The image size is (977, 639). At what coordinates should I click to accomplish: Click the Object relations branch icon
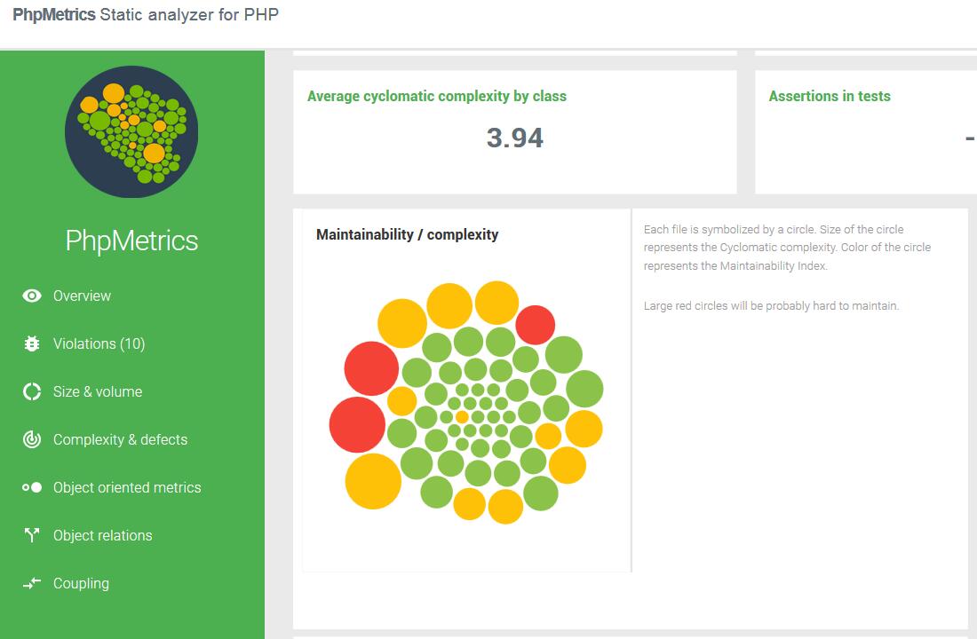click(32, 536)
